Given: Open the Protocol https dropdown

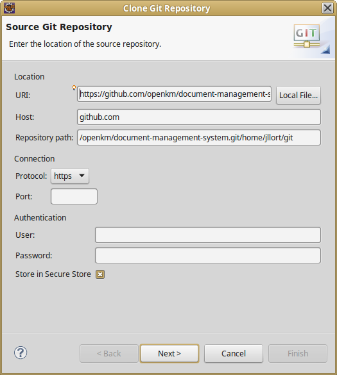Looking at the screenshot, I should pyautogui.click(x=70, y=176).
